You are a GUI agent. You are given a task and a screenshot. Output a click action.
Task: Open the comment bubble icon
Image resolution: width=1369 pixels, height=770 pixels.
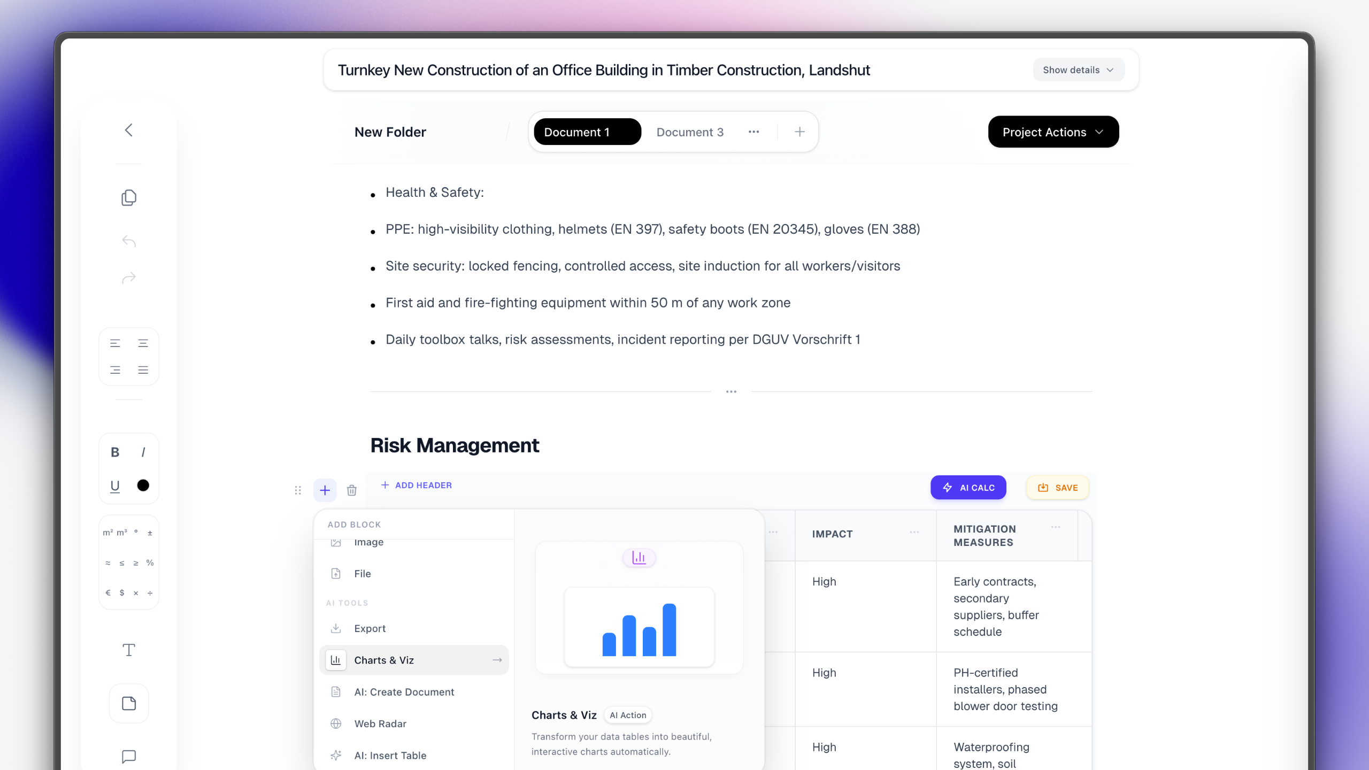pos(128,756)
